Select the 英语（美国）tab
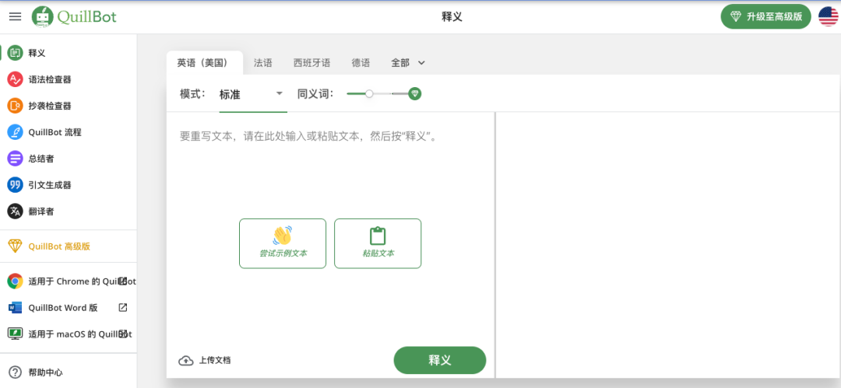Viewport: 841px width, 388px height. coord(204,63)
